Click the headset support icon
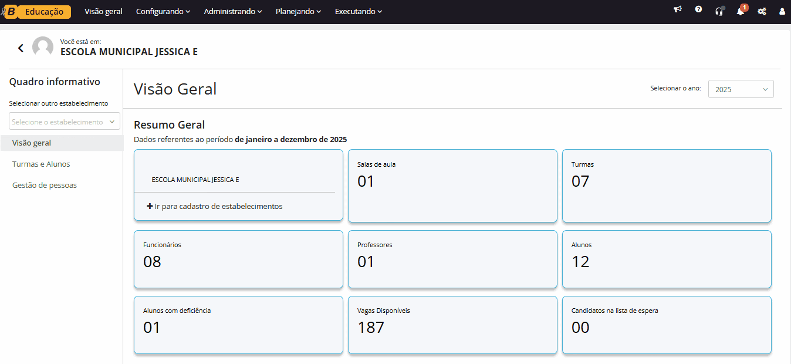The width and height of the screenshot is (791, 364). [719, 11]
